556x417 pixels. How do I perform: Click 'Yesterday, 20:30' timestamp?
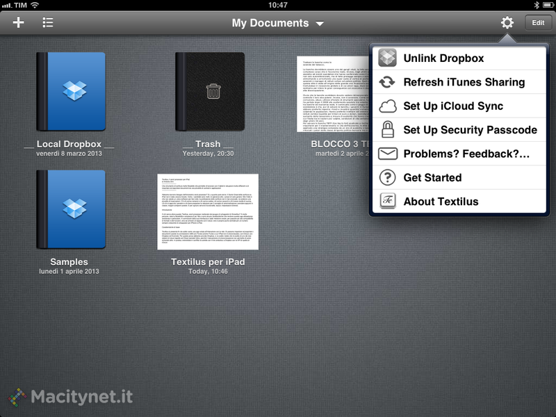(208, 154)
